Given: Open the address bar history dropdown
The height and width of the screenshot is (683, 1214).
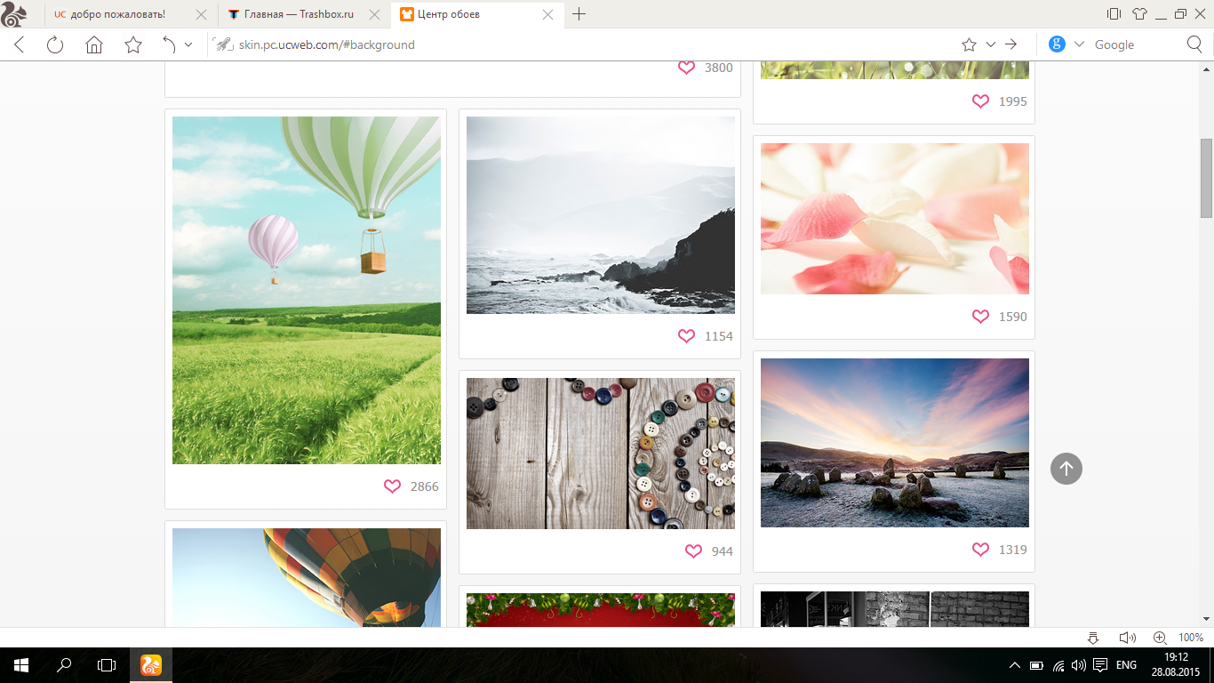Looking at the screenshot, I should pyautogui.click(x=991, y=44).
